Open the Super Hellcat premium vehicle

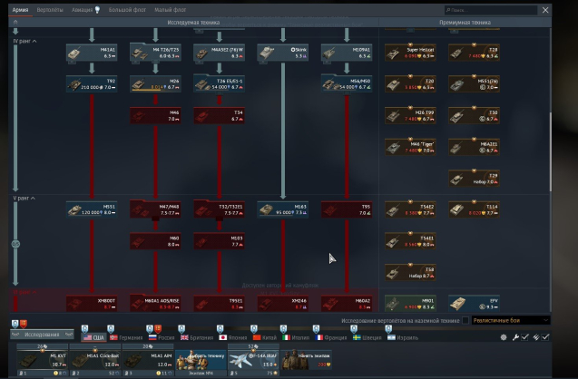408,53
